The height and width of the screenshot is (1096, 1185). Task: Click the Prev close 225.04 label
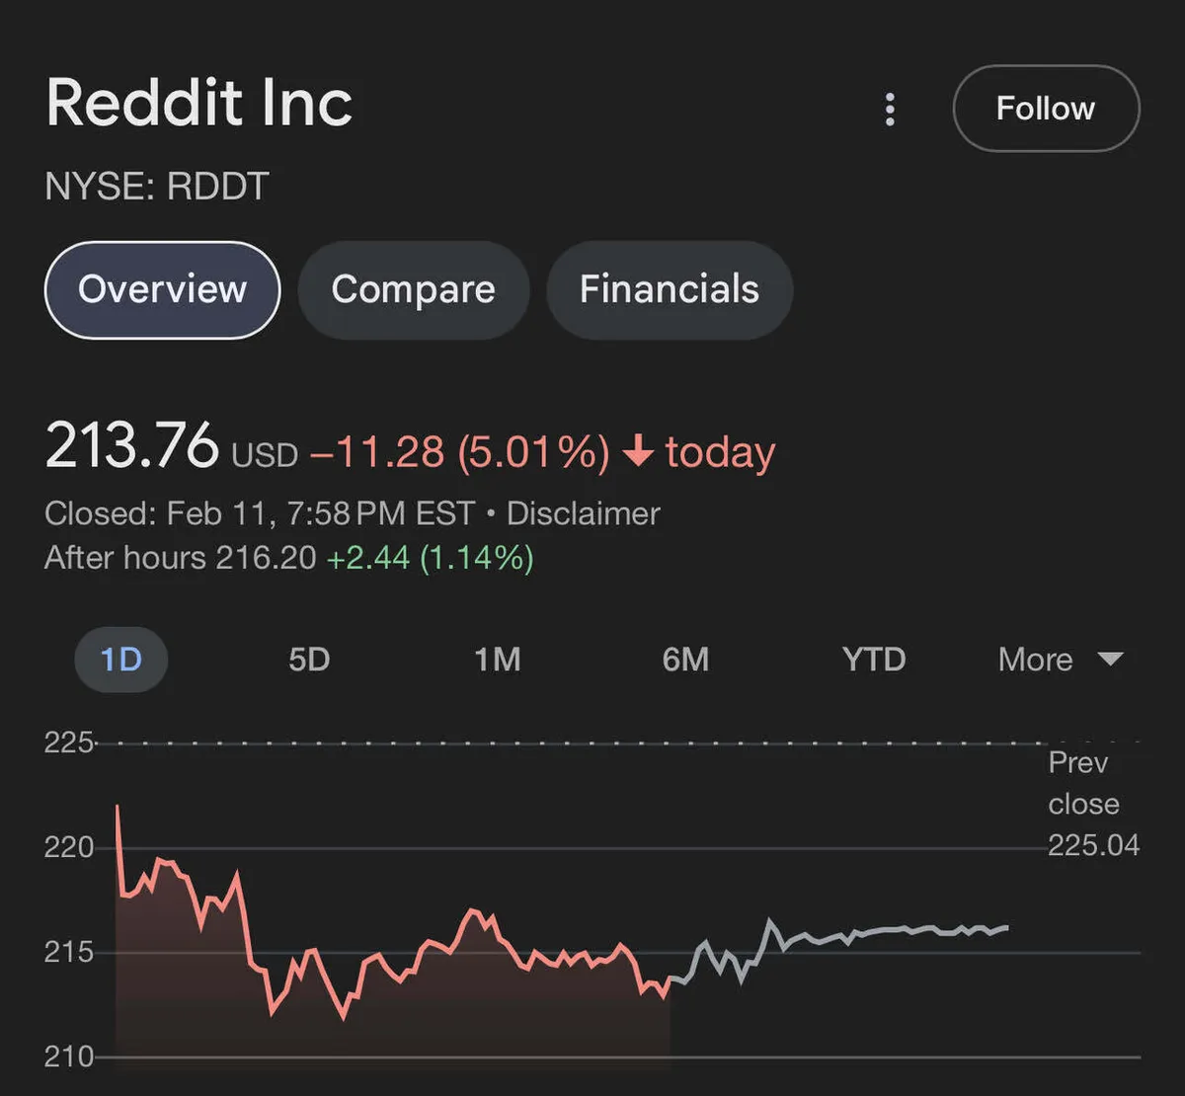pos(1092,804)
